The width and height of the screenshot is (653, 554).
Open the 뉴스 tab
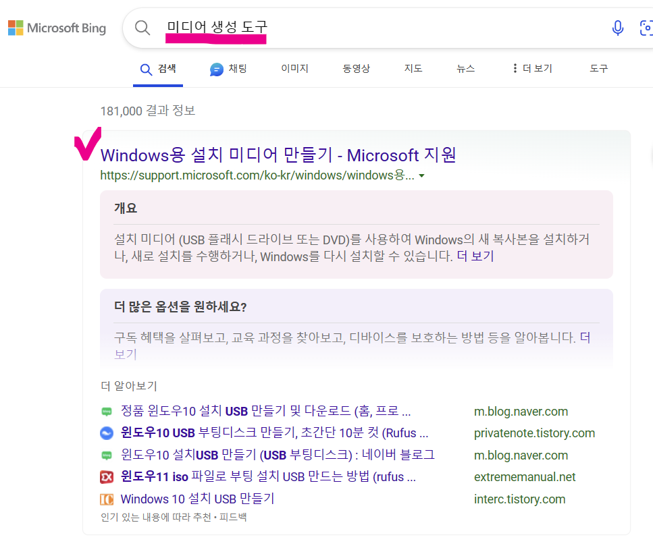[465, 69]
